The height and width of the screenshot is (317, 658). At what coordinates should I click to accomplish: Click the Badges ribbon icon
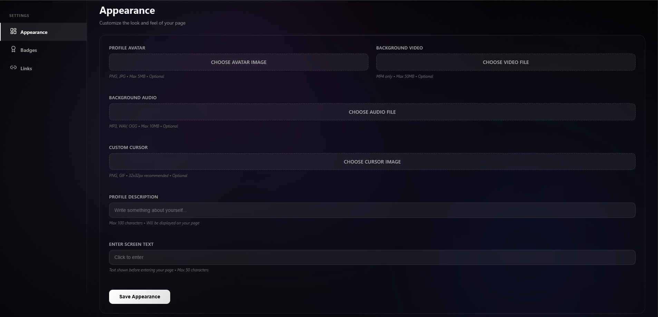pyautogui.click(x=13, y=49)
